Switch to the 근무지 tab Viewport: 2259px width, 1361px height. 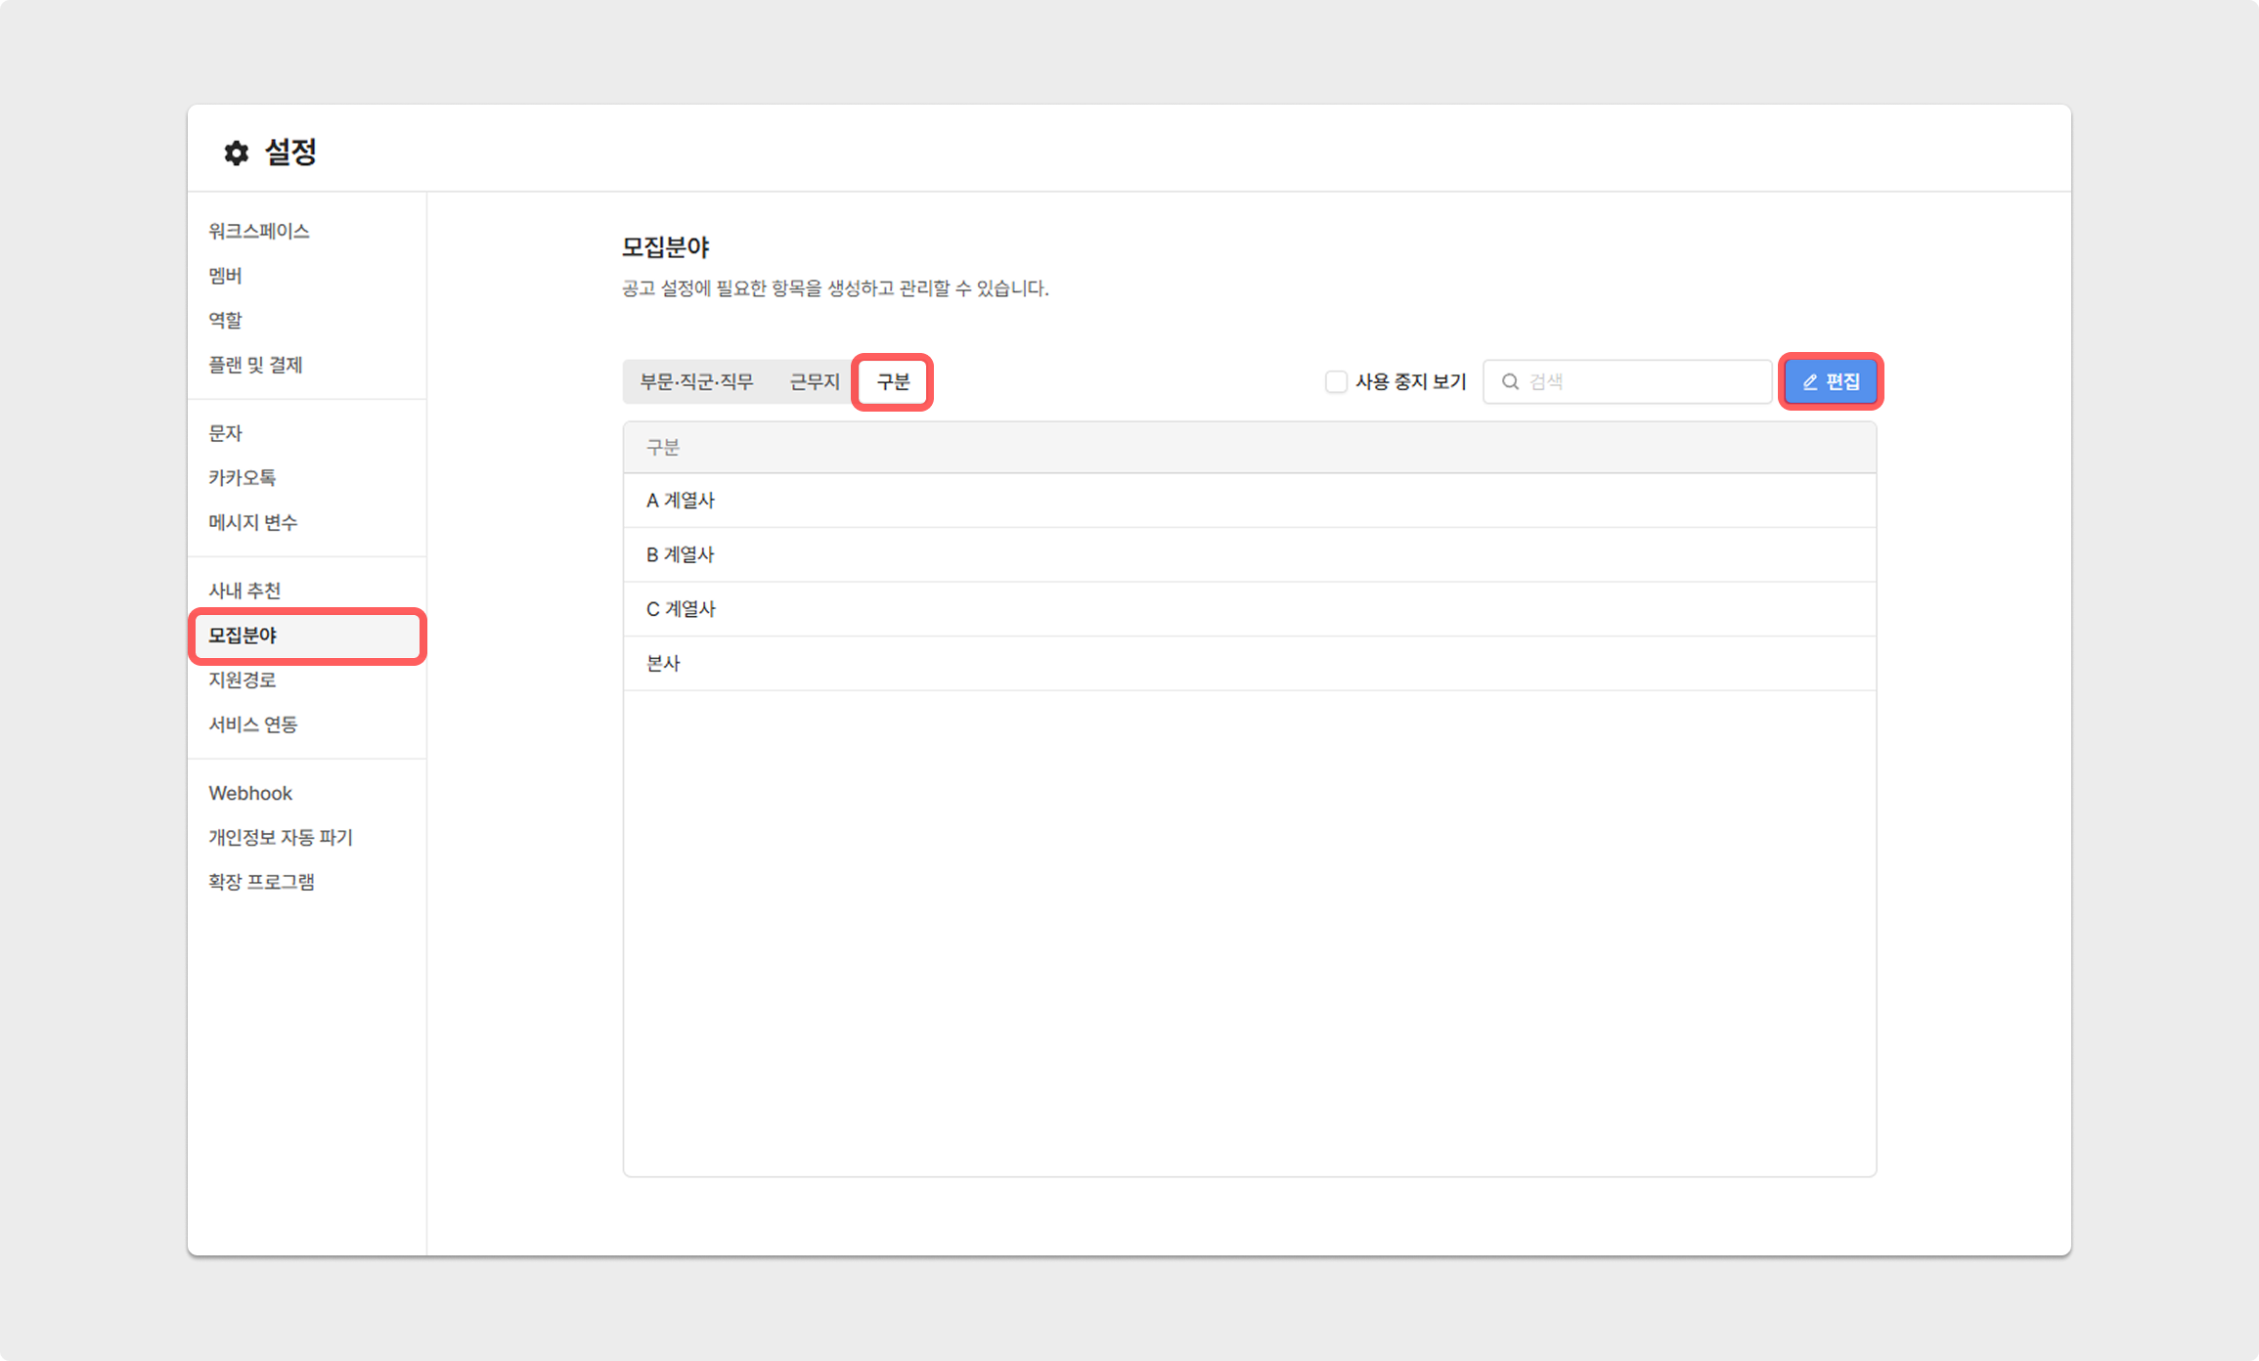click(814, 381)
